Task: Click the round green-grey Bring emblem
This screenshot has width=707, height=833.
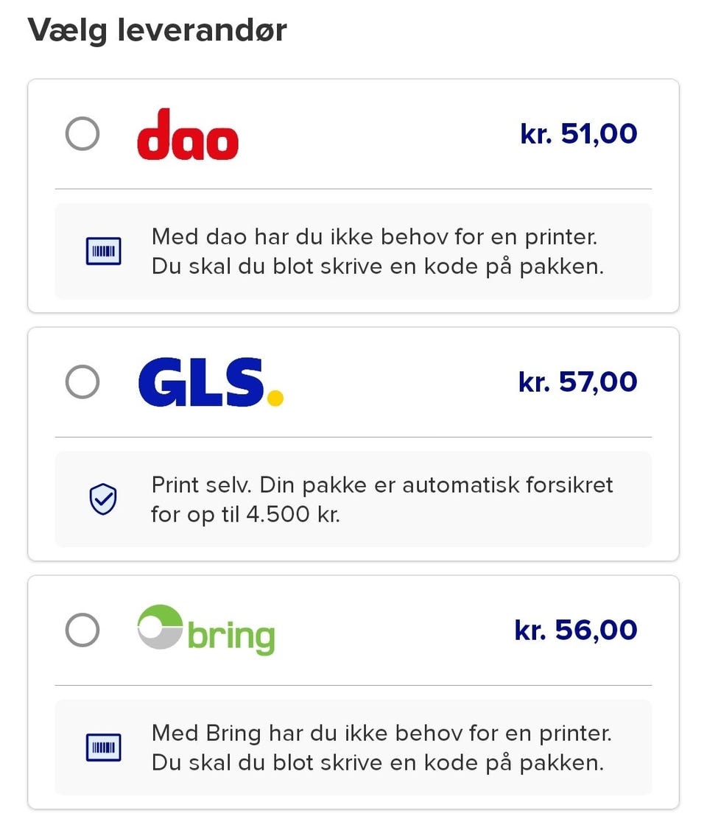Action: (x=160, y=627)
